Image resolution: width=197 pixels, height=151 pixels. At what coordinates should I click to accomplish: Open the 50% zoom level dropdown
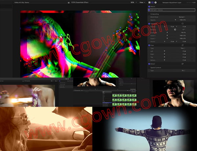click(133, 2)
